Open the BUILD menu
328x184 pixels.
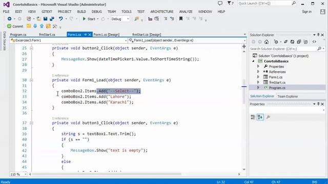[81, 12]
